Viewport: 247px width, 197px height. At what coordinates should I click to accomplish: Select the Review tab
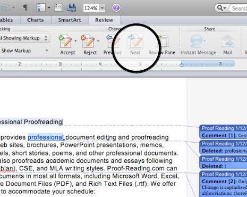coord(104,20)
